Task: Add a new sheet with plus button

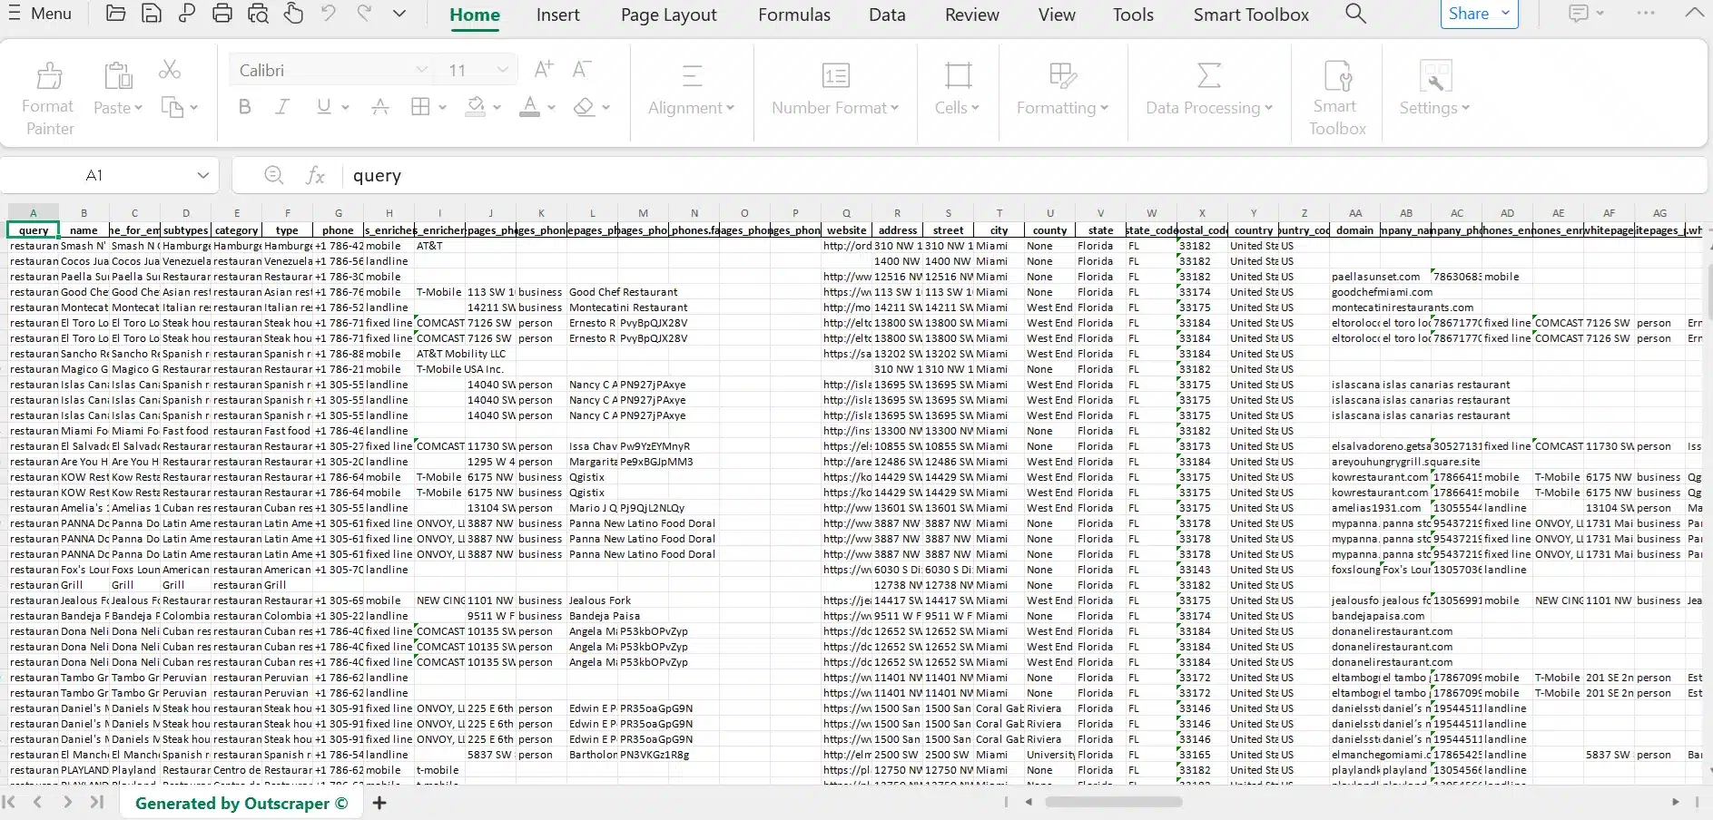Action: (x=379, y=803)
